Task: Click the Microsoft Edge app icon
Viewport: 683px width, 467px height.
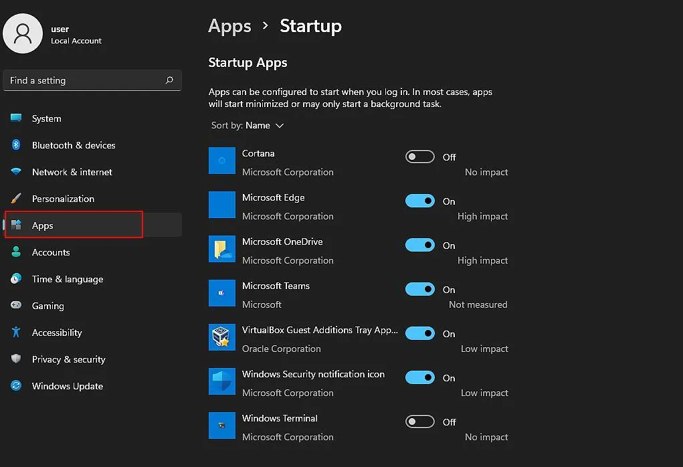Action: pyautogui.click(x=221, y=205)
